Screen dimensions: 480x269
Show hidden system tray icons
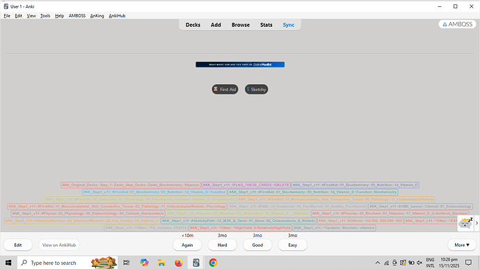click(378, 263)
